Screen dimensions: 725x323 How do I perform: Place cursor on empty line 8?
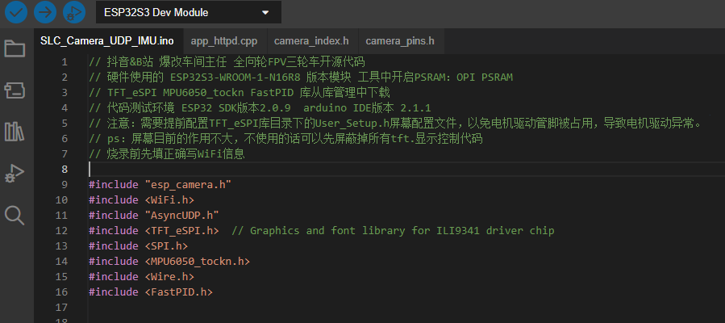point(407,169)
